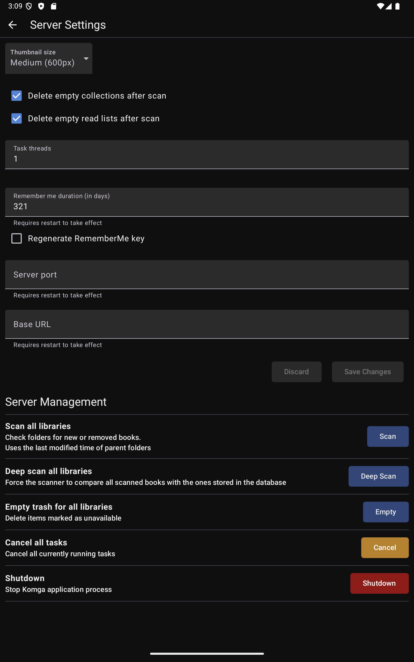Uncheck Delete empty read lists after scan
The width and height of the screenshot is (414, 662).
[16, 118]
